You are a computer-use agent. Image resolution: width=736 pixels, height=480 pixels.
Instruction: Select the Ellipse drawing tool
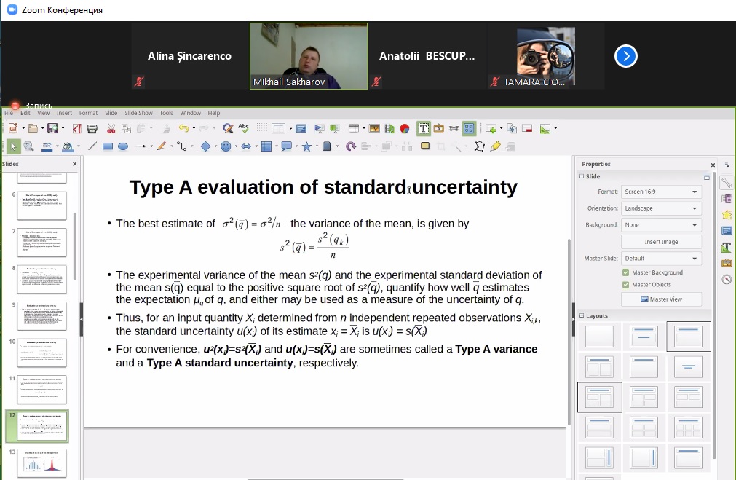[123, 146]
